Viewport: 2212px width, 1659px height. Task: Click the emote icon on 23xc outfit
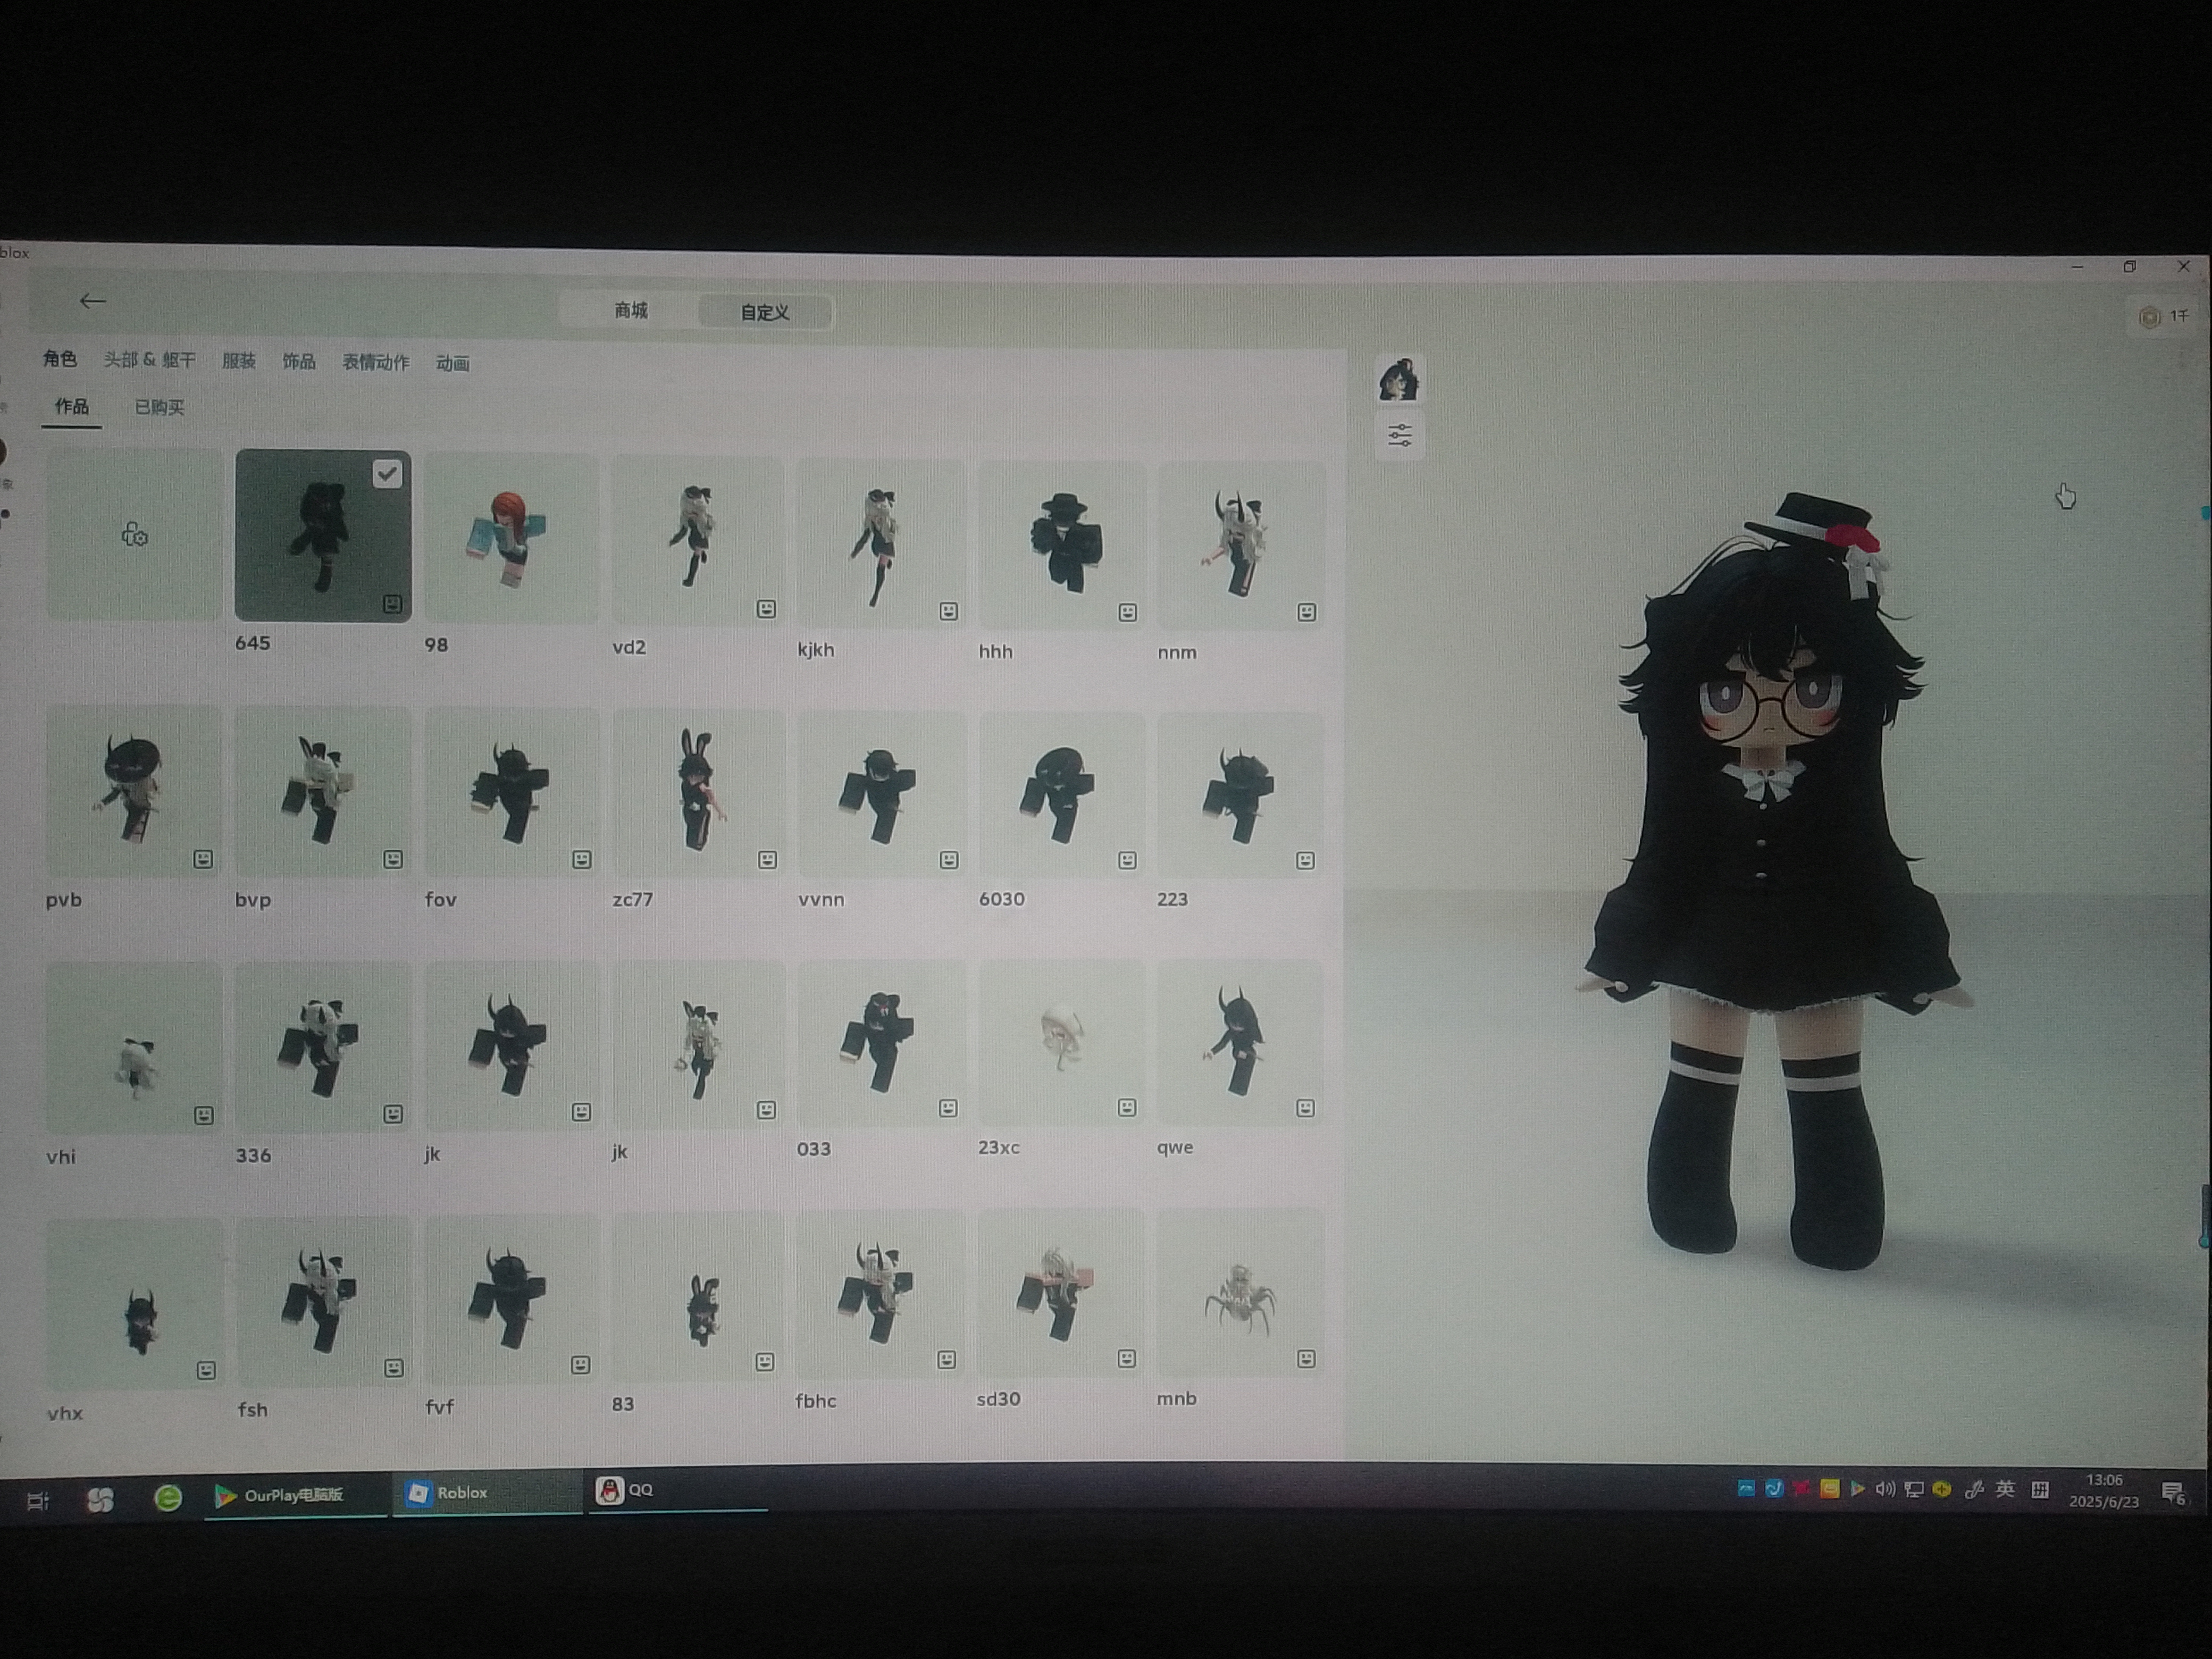1127,1107
